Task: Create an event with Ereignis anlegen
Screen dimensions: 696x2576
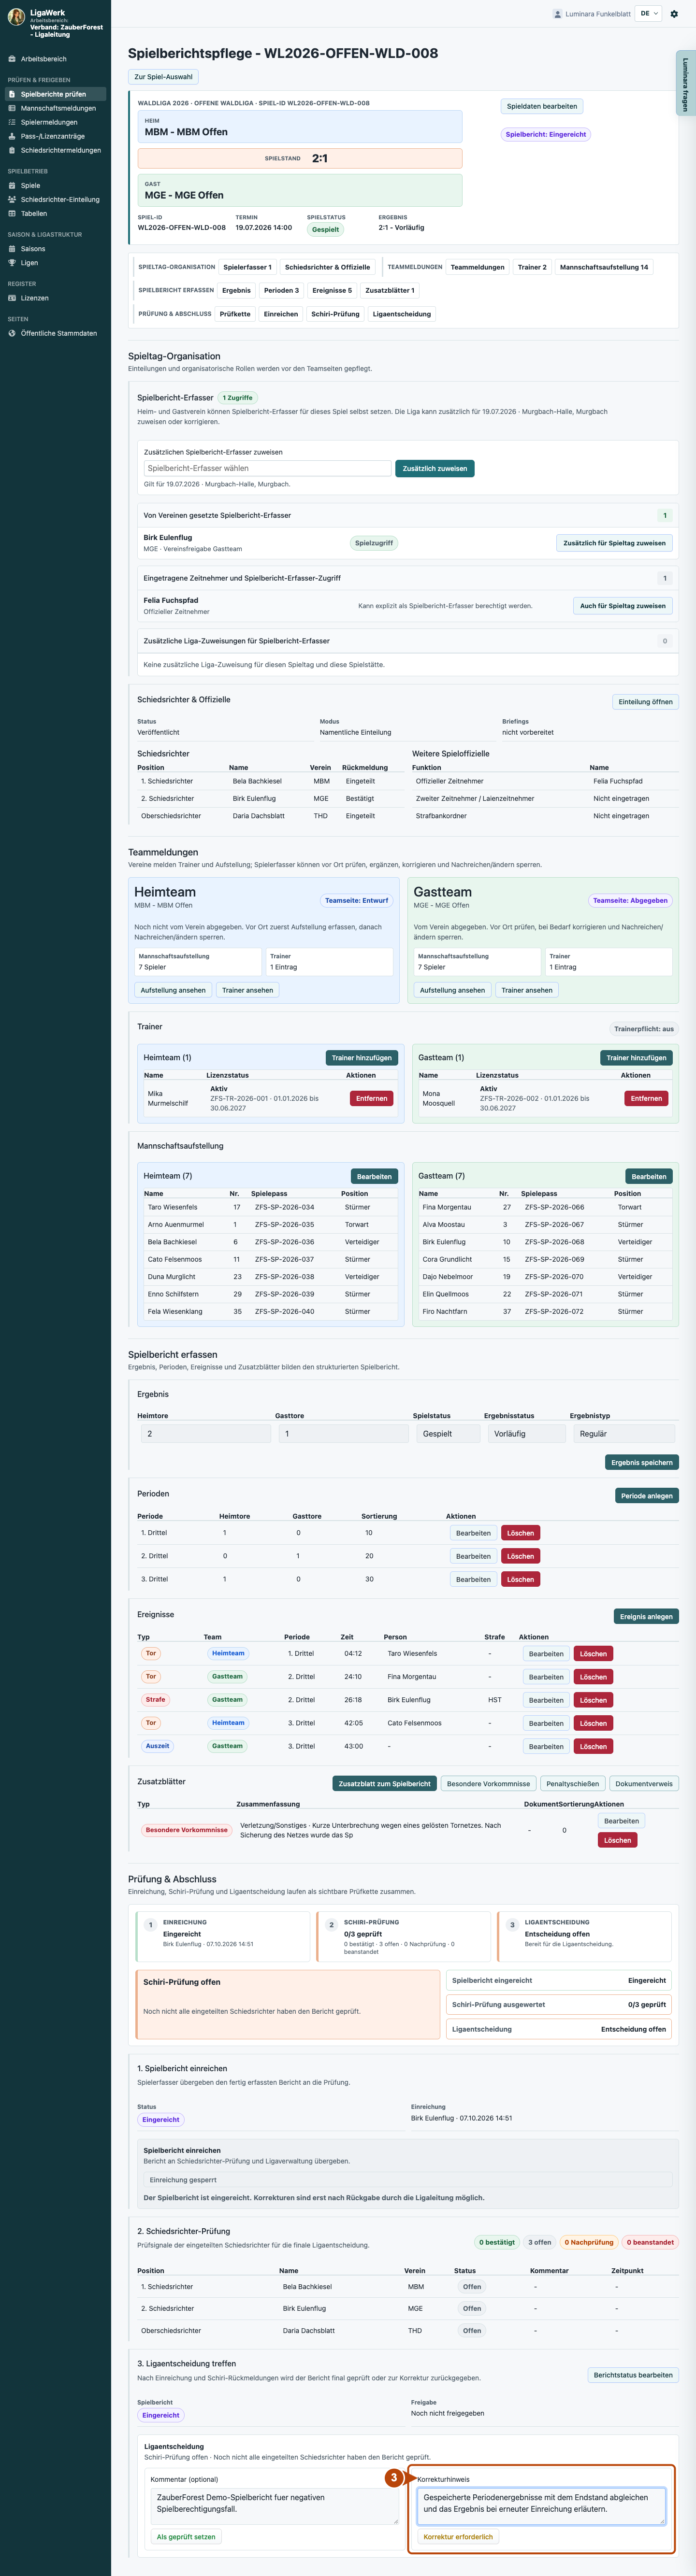Action: 646,1616
